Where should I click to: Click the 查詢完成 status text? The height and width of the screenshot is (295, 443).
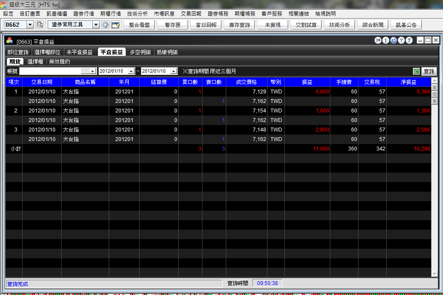point(17,284)
